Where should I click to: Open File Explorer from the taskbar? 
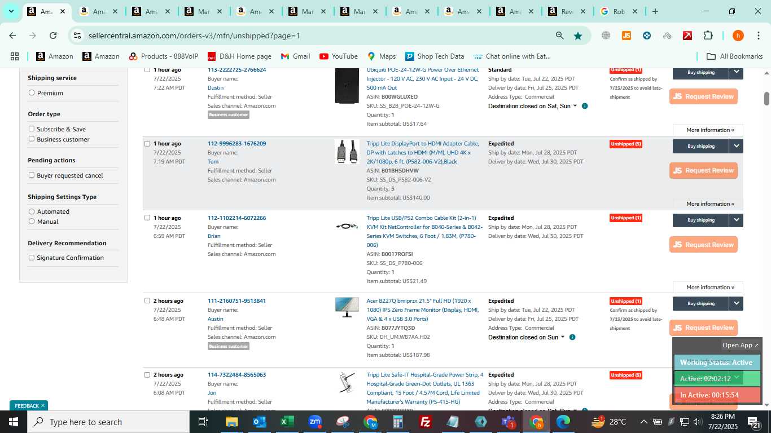pyautogui.click(x=231, y=422)
